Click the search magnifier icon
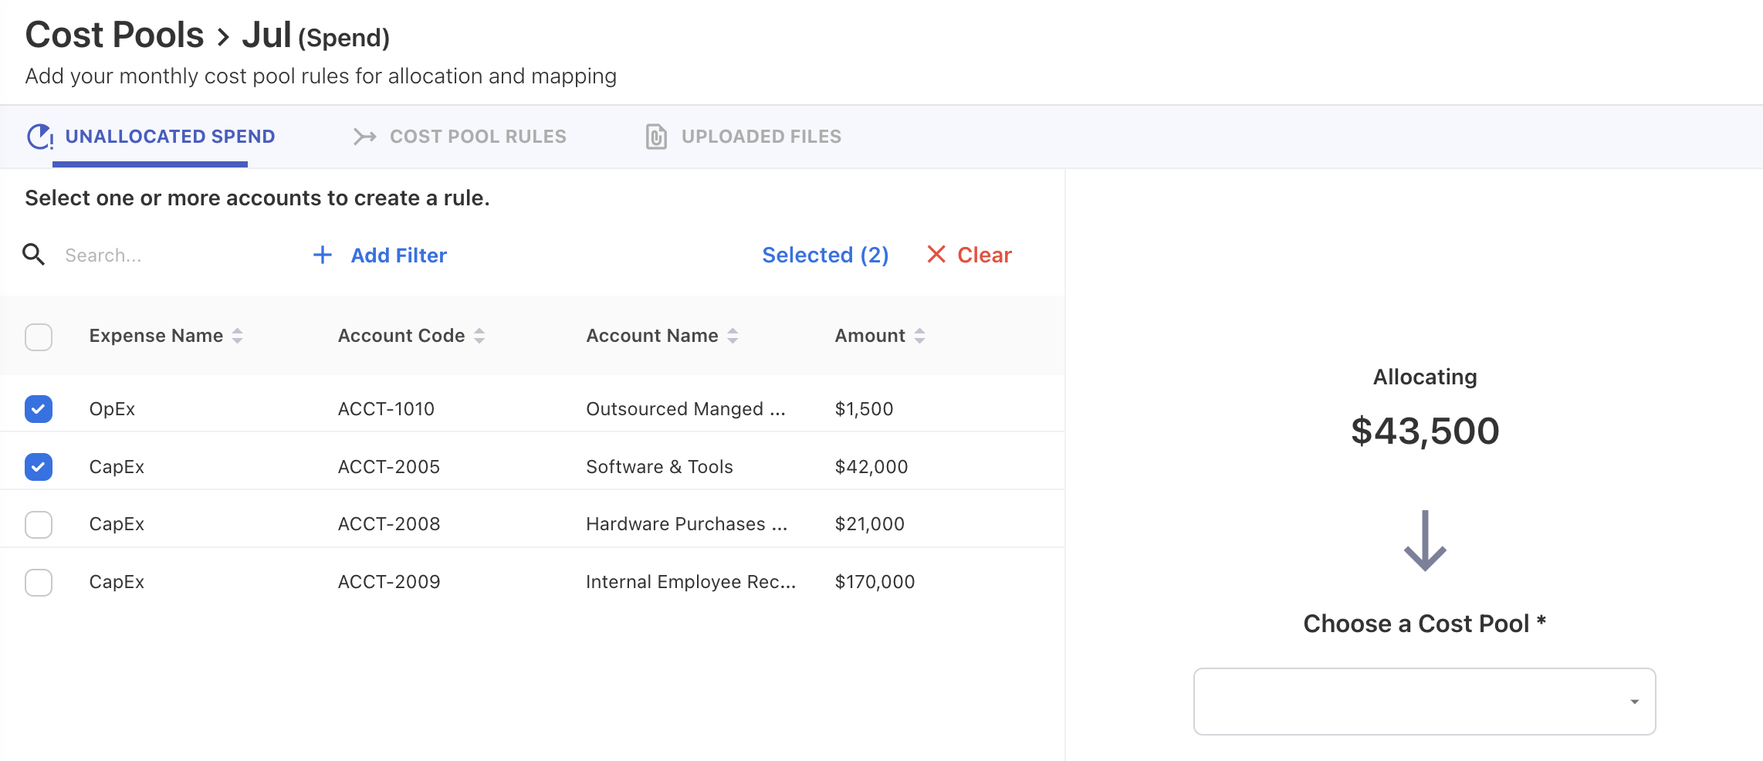The image size is (1763, 761). coord(33,254)
